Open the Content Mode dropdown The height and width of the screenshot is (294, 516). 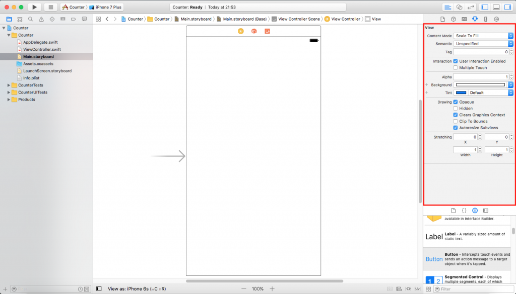(x=483, y=36)
